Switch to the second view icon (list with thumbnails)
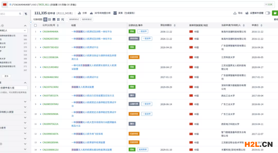Screen dimensions: 278x153 50,19
